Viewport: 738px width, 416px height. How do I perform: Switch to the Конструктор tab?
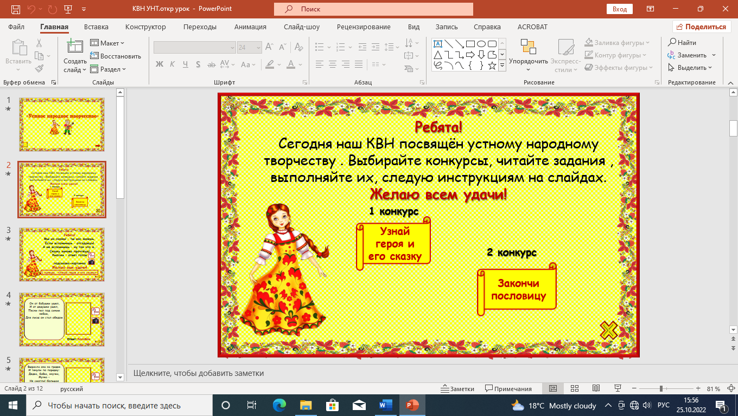click(x=145, y=27)
